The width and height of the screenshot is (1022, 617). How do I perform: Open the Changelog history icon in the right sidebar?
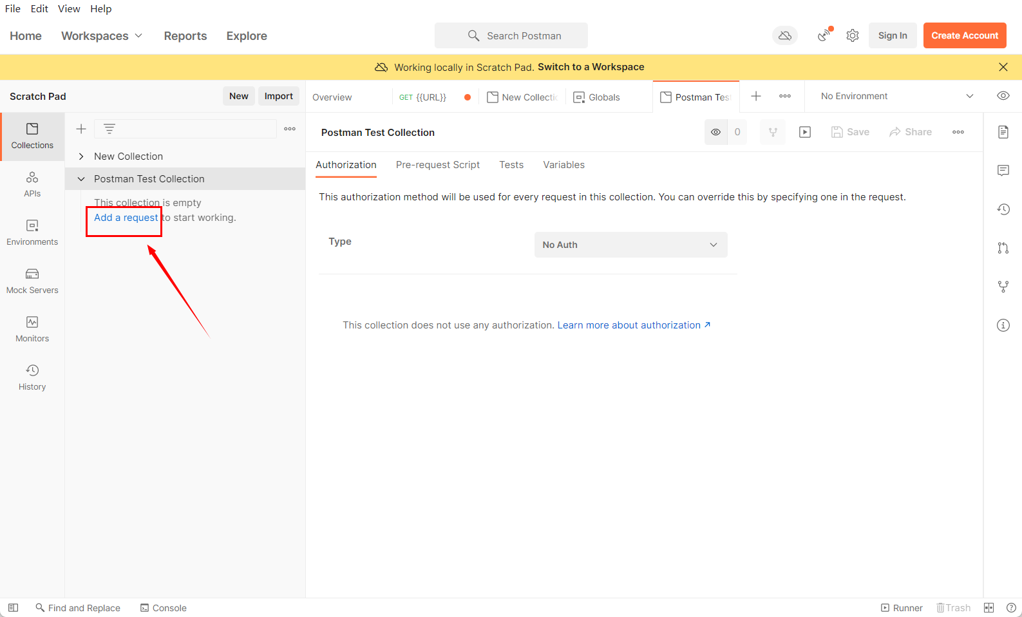click(1003, 209)
